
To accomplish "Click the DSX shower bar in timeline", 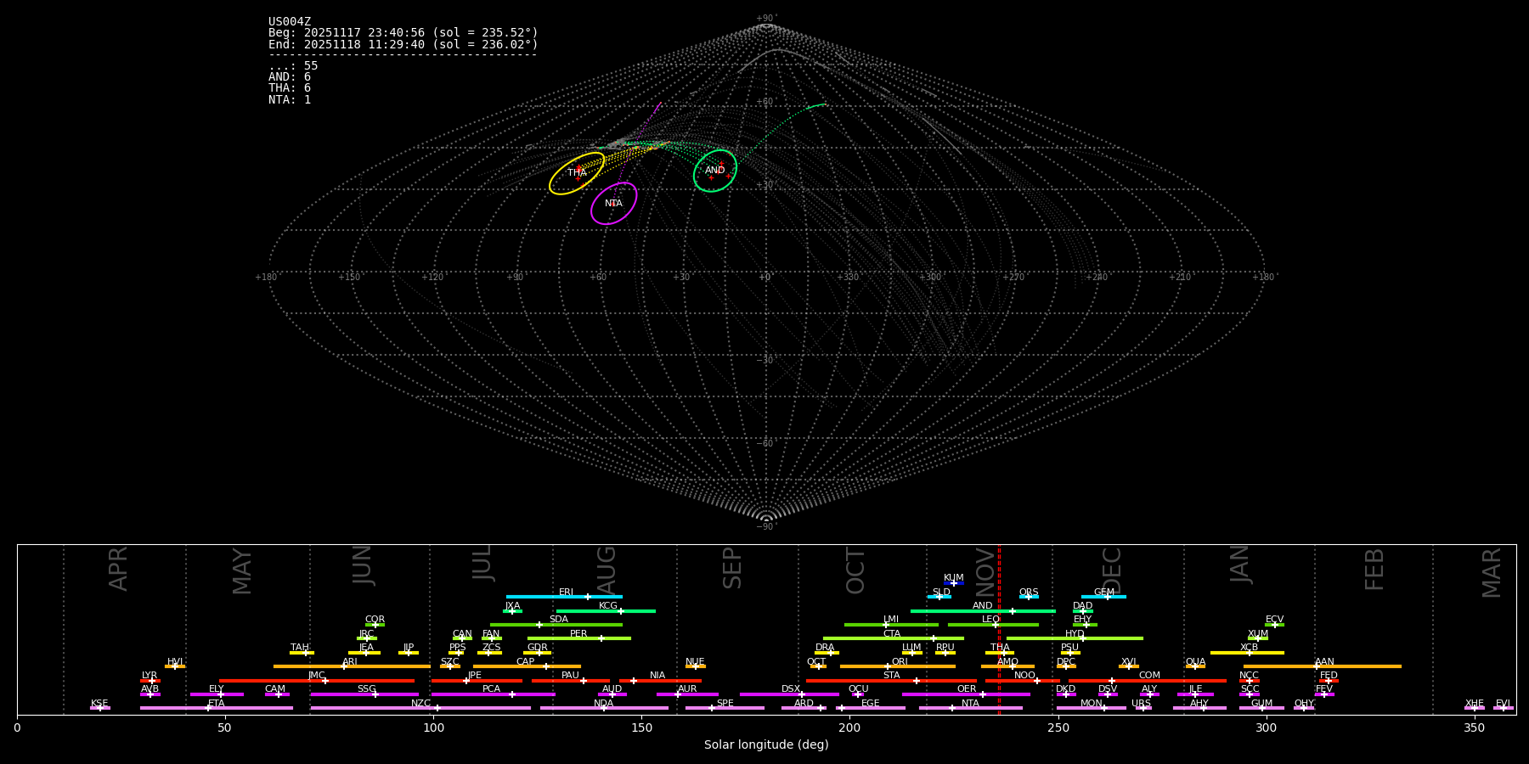I will point(789,694).
